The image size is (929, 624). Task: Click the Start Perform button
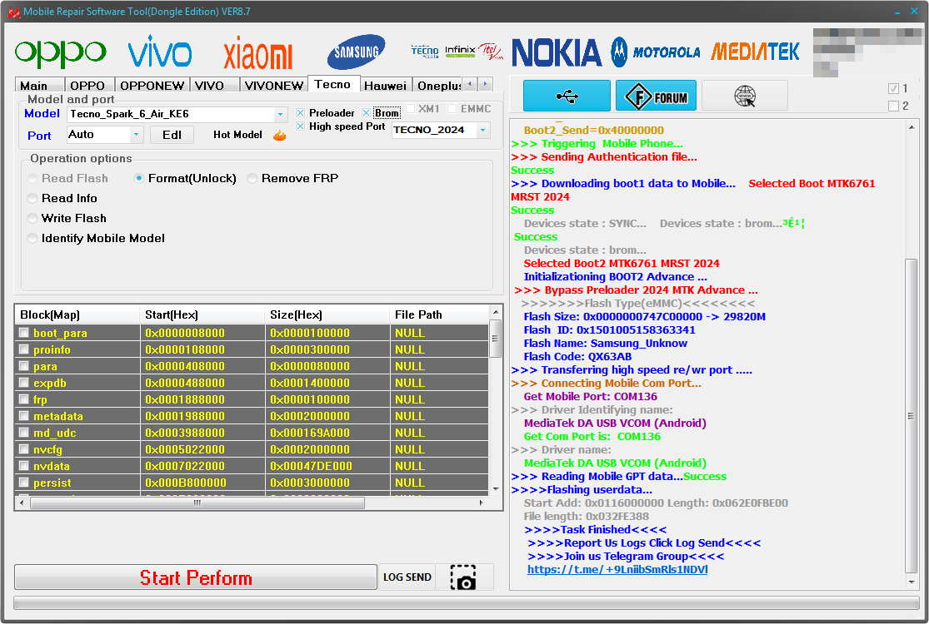click(196, 577)
